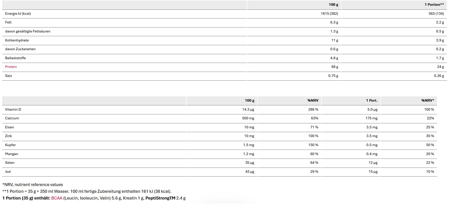
Task: Click the "Selen" row label
Action: tap(10, 163)
